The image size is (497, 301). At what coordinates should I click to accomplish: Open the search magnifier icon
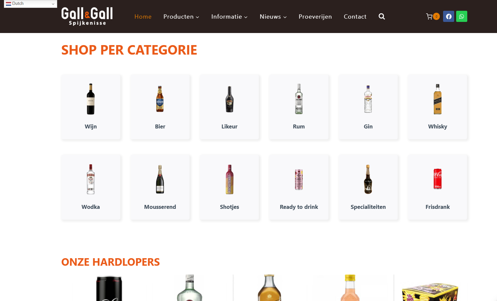[382, 16]
